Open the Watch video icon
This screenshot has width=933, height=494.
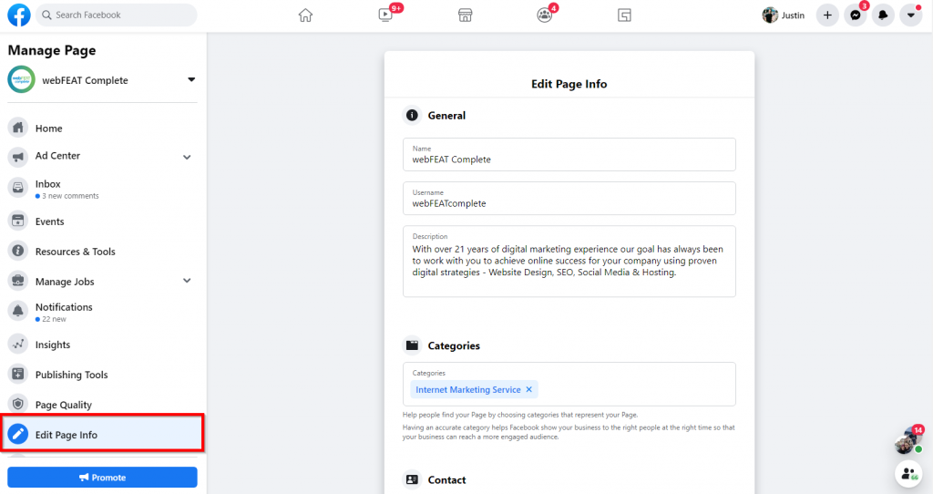click(385, 15)
